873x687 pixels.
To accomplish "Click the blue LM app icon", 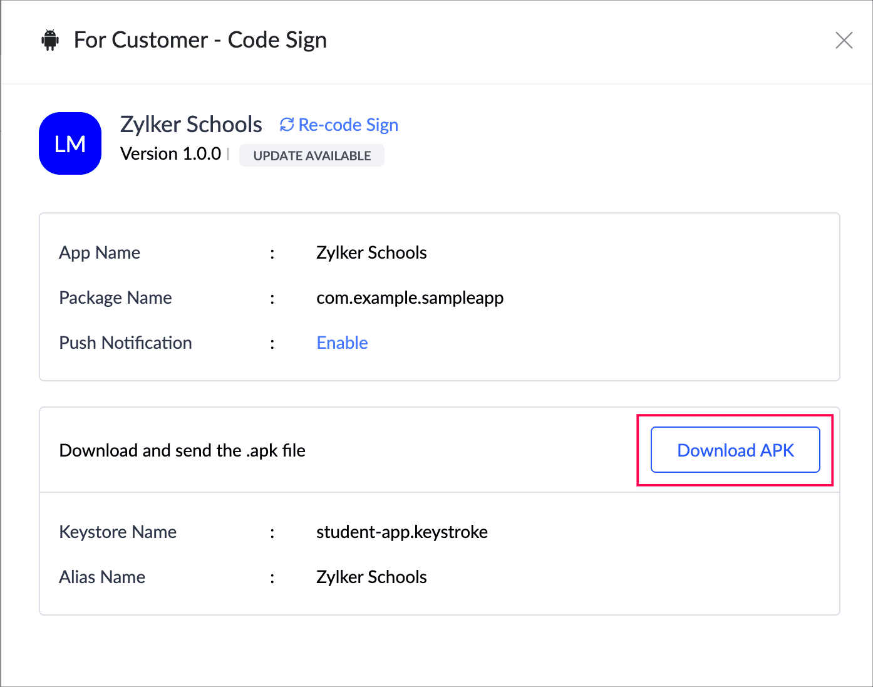I will pos(70,143).
